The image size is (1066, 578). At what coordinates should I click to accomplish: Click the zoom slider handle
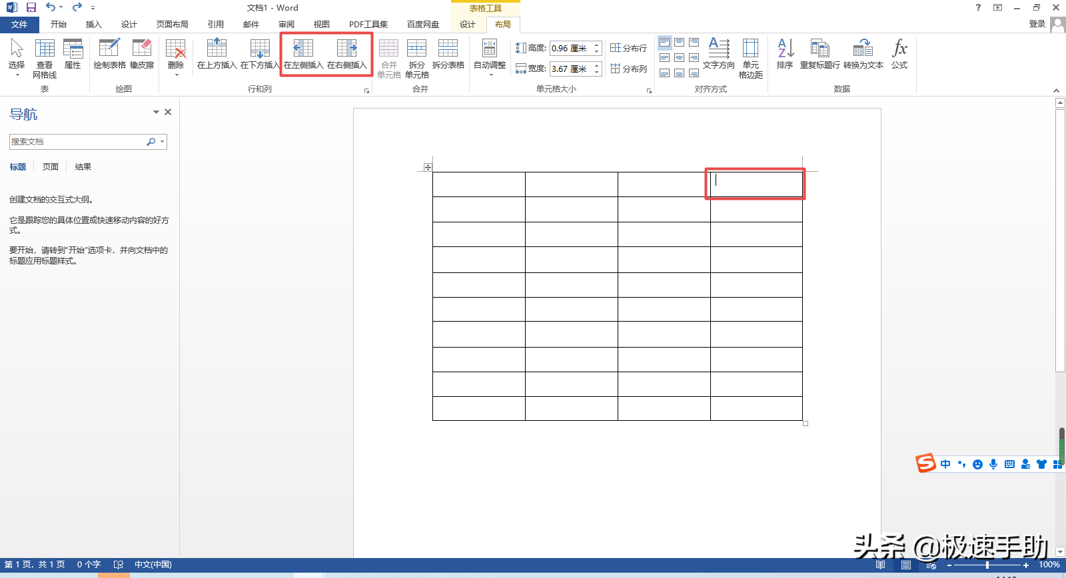(987, 565)
